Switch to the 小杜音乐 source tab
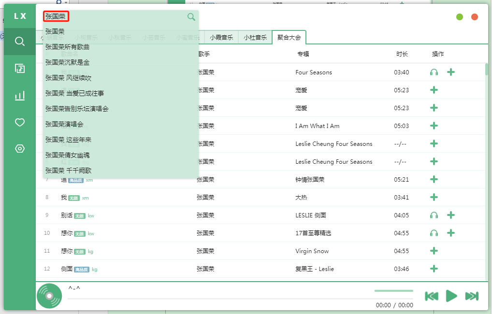 coord(255,37)
